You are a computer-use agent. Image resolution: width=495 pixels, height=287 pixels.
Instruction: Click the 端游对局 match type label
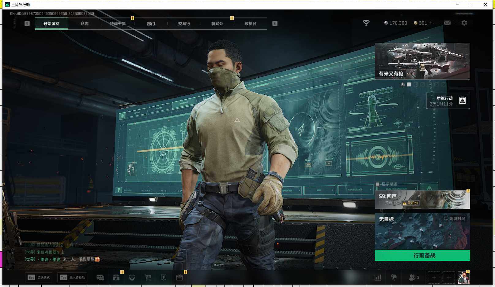point(455,219)
